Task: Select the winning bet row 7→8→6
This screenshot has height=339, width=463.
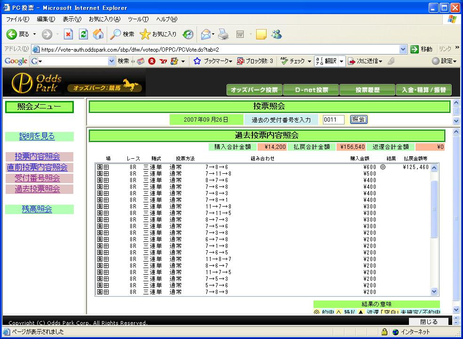Action: (262, 167)
